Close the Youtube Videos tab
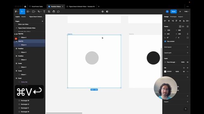204x114 pixels. (x=62, y=7)
